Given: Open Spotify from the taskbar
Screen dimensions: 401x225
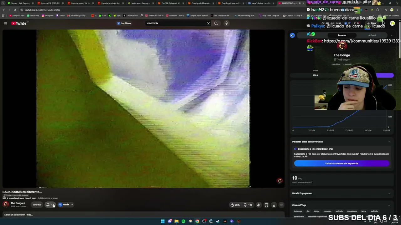Looking at the screenshot, I should (183, 221).
